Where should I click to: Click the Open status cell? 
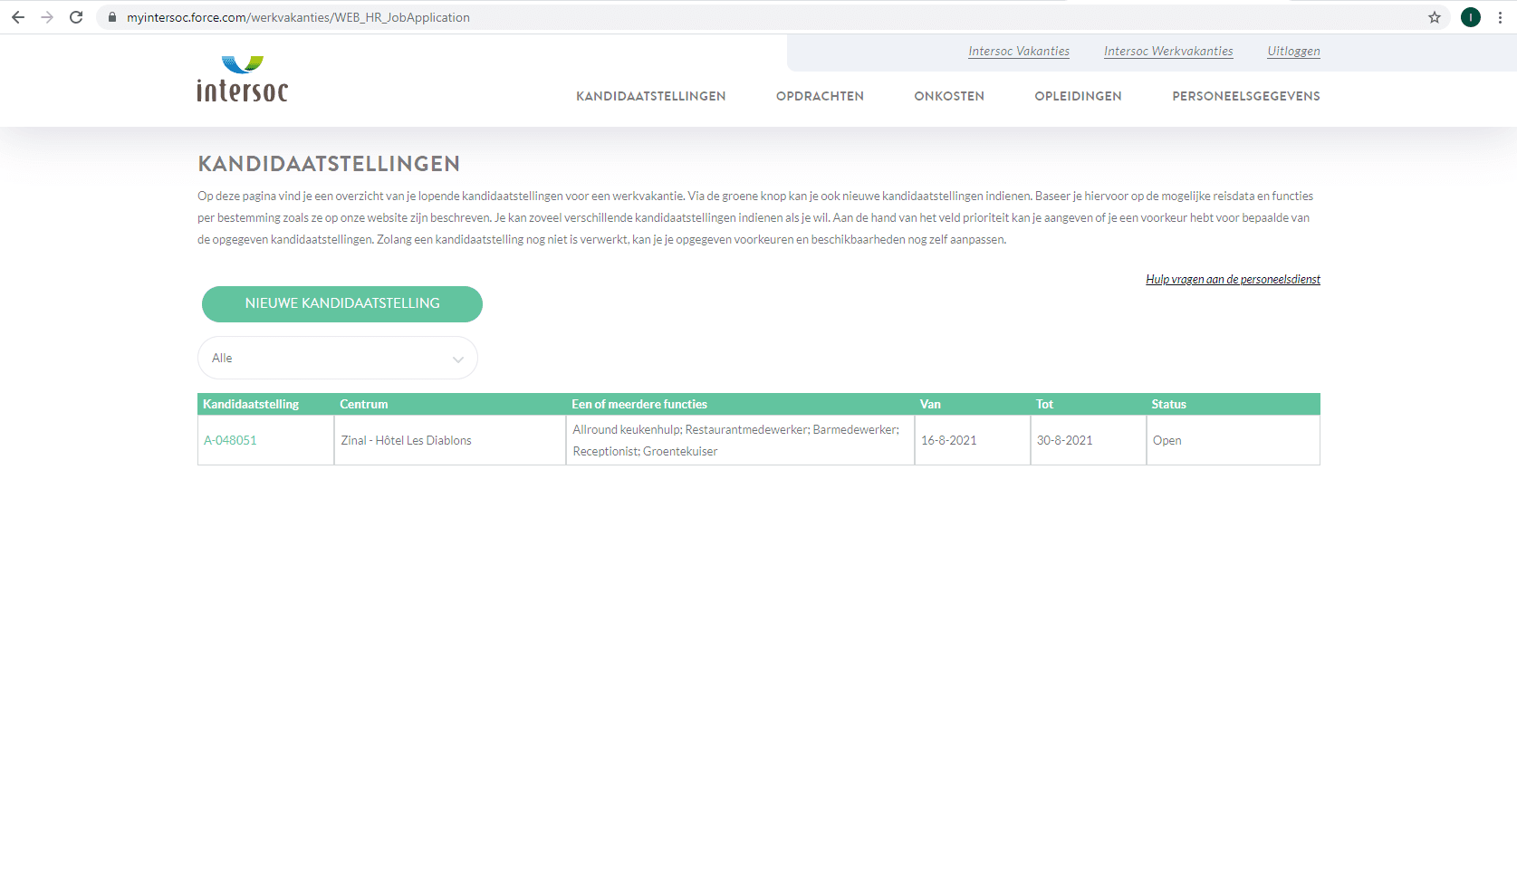[x=1234, y=441]
